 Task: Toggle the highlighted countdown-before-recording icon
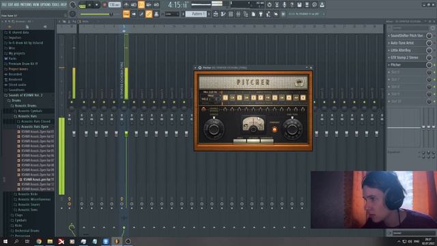tap(141, 5)
